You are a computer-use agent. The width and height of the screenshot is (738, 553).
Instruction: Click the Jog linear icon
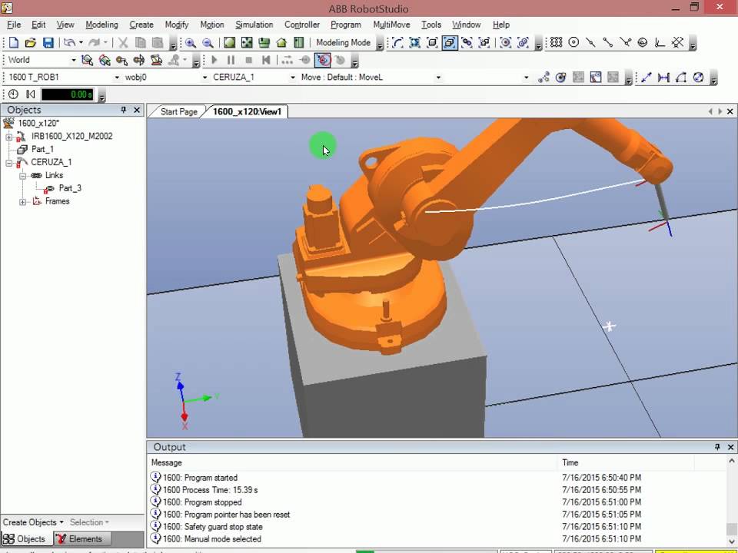click(x=139, y=60)
